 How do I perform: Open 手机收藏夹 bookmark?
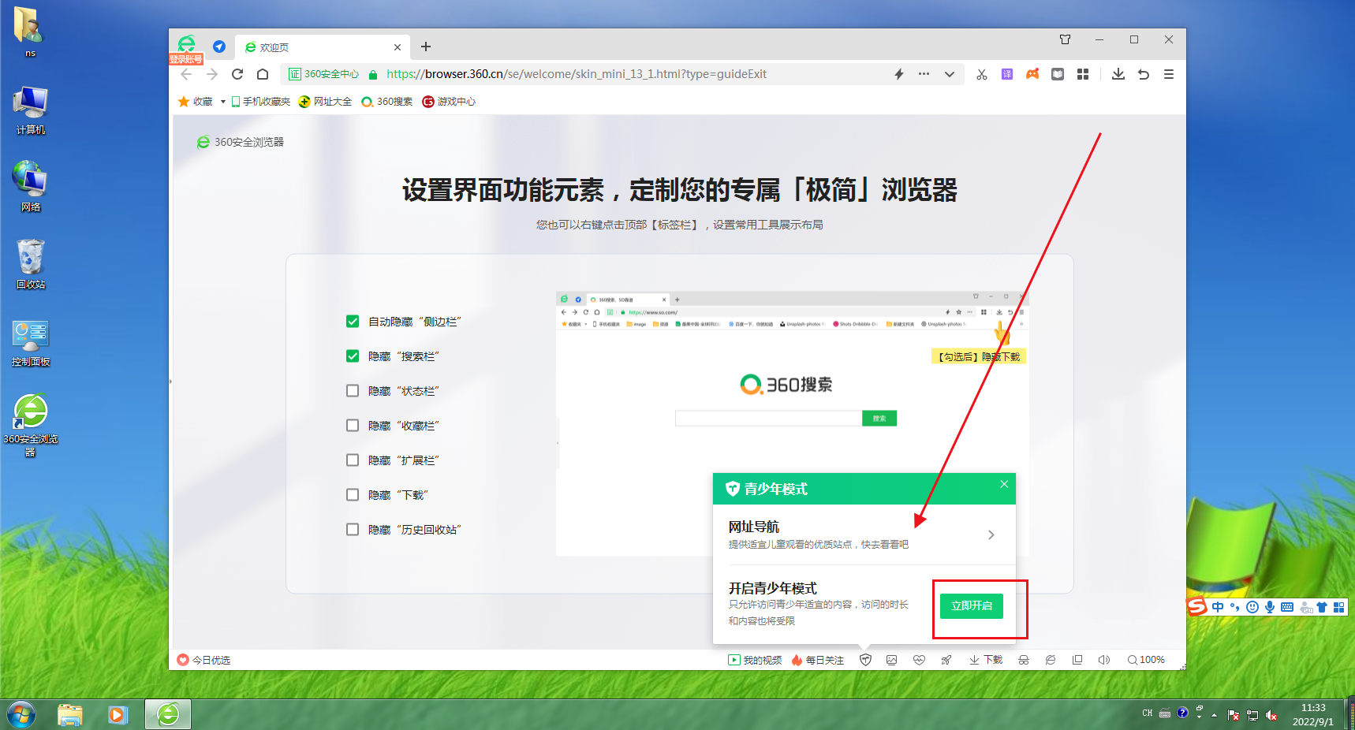(260, 102)
